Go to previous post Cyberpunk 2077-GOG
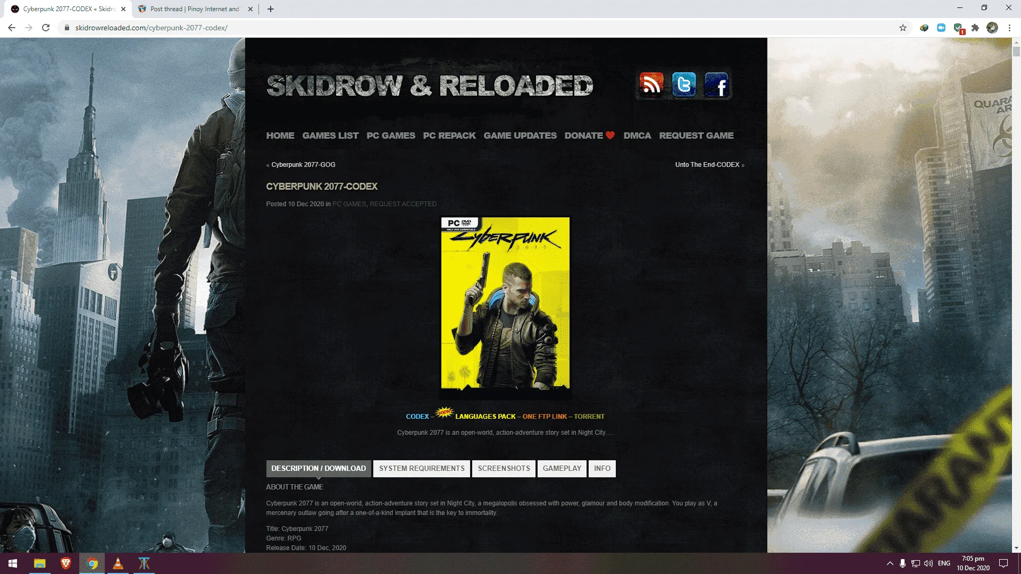The image size is (1021, 574). point(303,165)
